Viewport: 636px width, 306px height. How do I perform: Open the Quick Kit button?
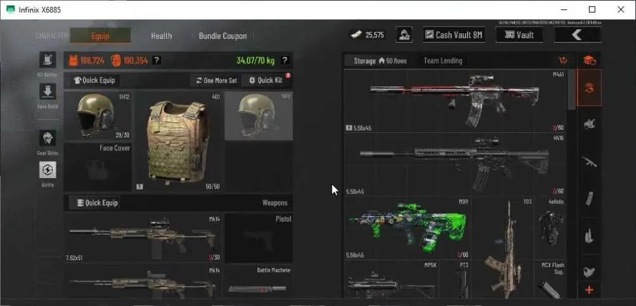pyautogui.click(x=266, y=80)
